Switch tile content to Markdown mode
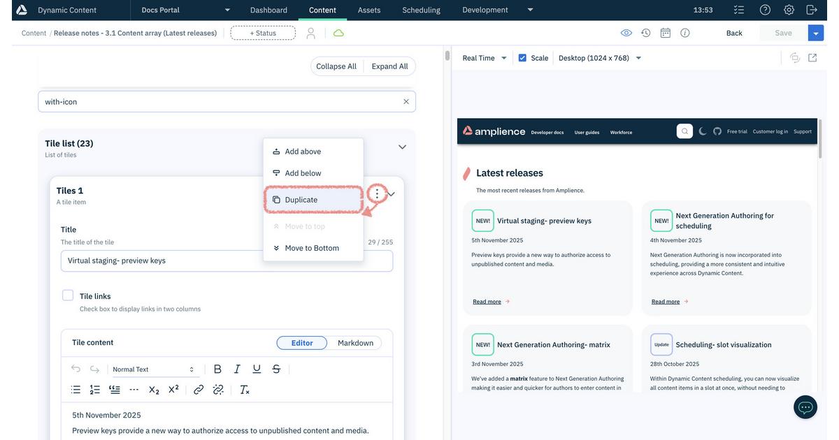The image size is (839, 440). [x=355, y=343]
